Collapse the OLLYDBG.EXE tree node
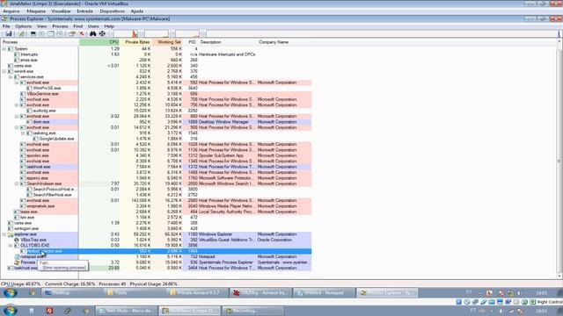The height and width of the screenshot is (316, 563). (x=11, y=246)
